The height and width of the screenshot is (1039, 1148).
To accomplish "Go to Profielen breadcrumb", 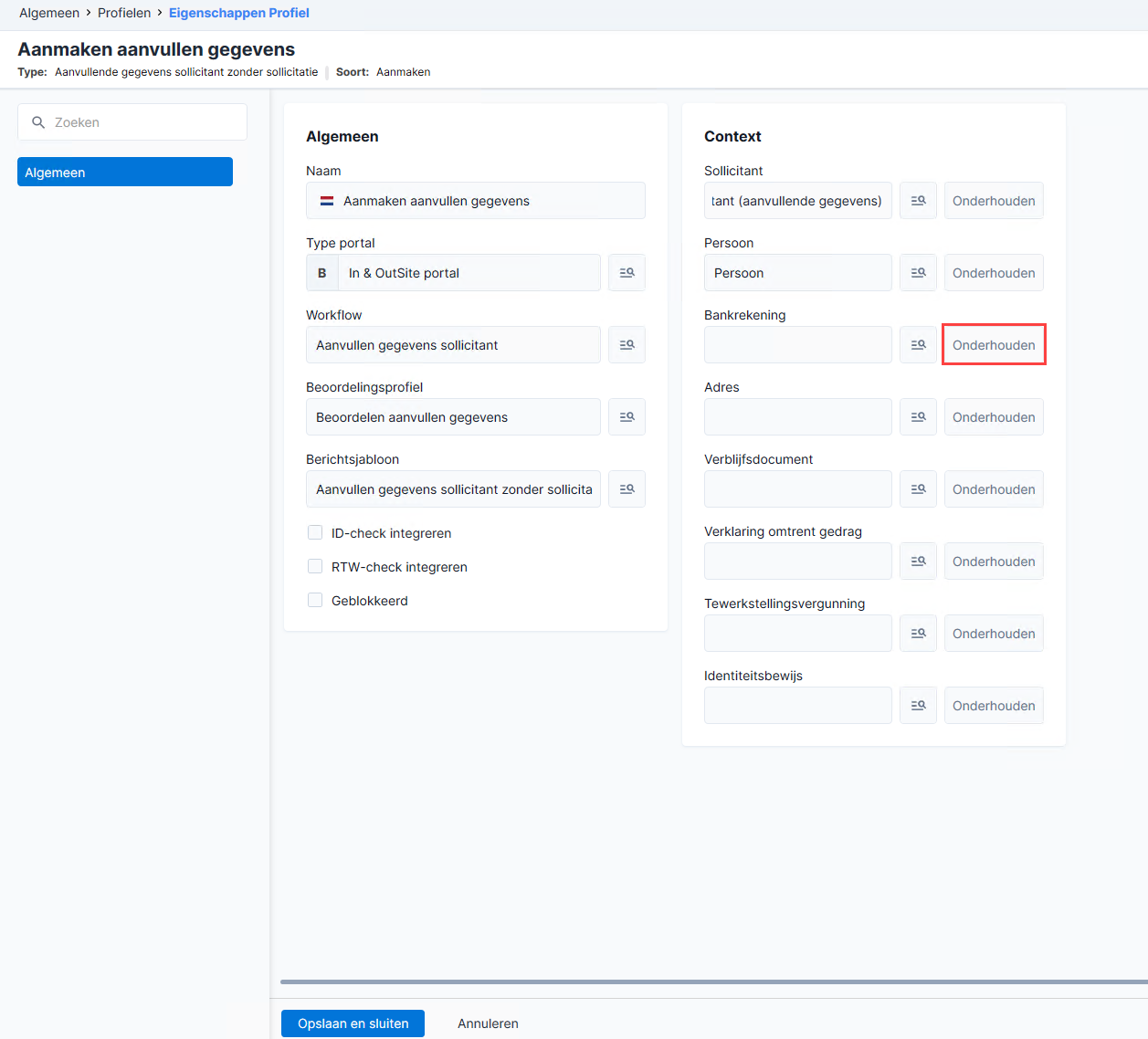I will pyautogui.click(x=124, y=13).
